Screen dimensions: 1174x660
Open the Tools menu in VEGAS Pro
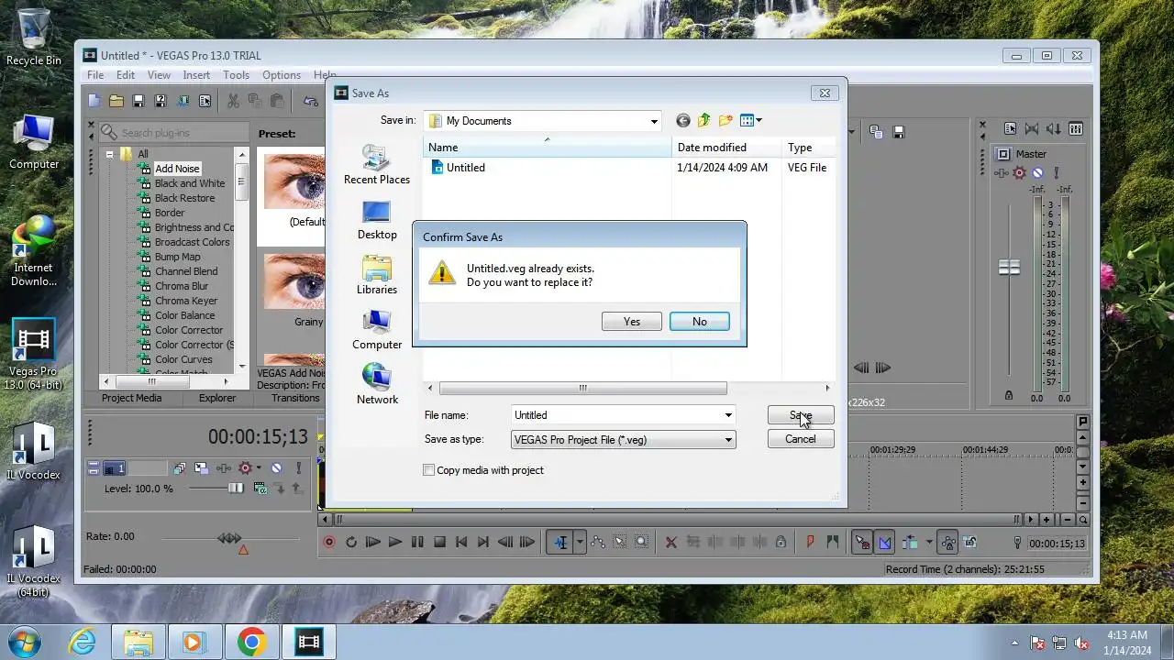236,75
